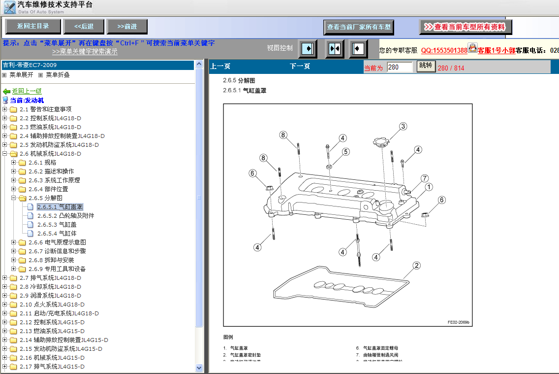Click folder icon of 2.1 警告和注意事项
Screen dimensions: 559x374
pos(14,109)
